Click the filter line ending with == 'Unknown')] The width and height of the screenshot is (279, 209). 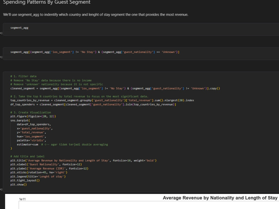pyautogui.click(x=95, y=52)
